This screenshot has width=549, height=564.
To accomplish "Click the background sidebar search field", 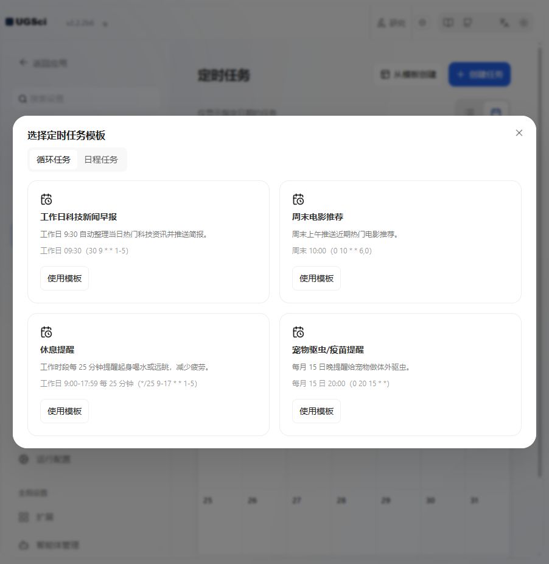I will tap(86, 99).
